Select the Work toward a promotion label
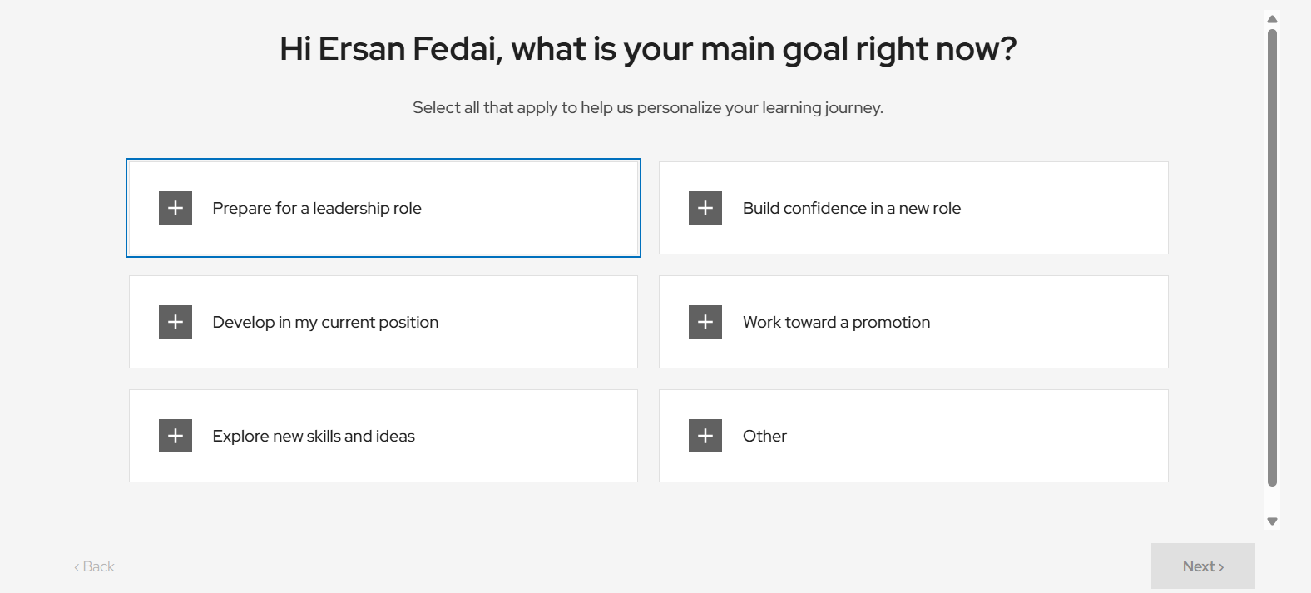The height and width of the screenshot is (593, 1311). tap(836, 322)
